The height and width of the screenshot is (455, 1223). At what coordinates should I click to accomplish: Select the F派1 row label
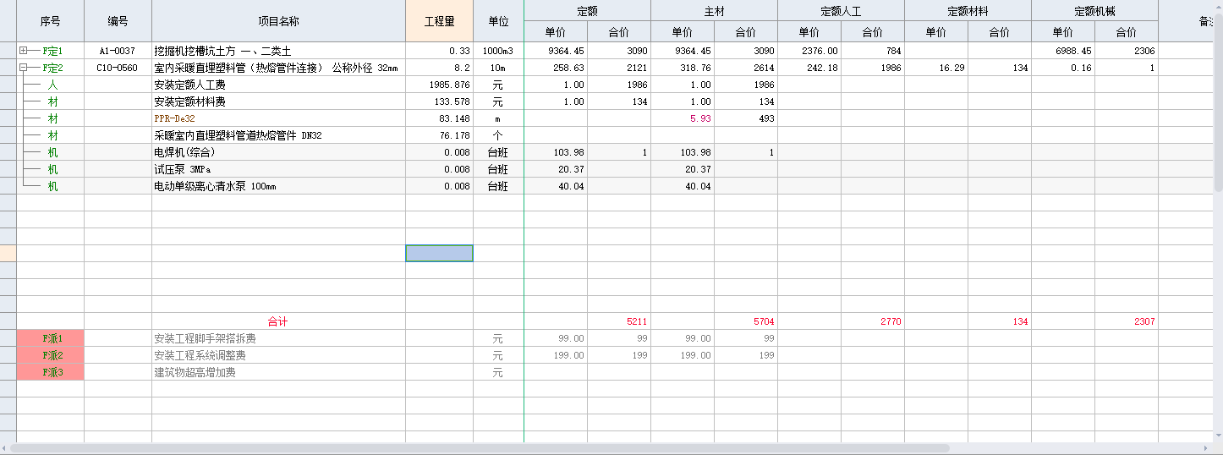tap(51, 338)
